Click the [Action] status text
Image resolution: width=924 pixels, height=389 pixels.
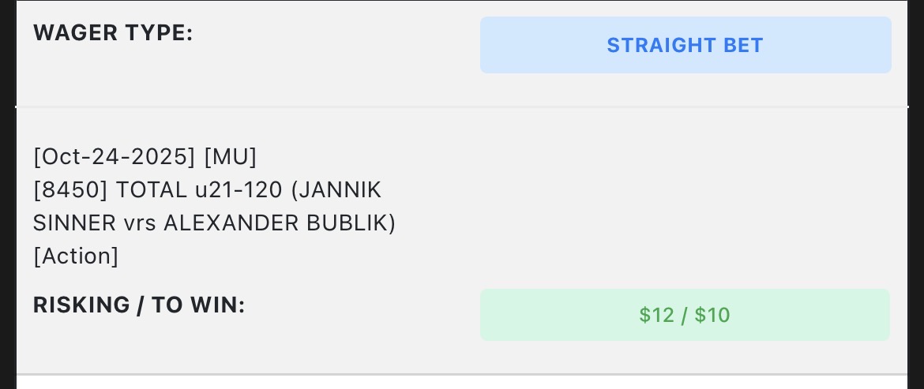coord(76,256)
